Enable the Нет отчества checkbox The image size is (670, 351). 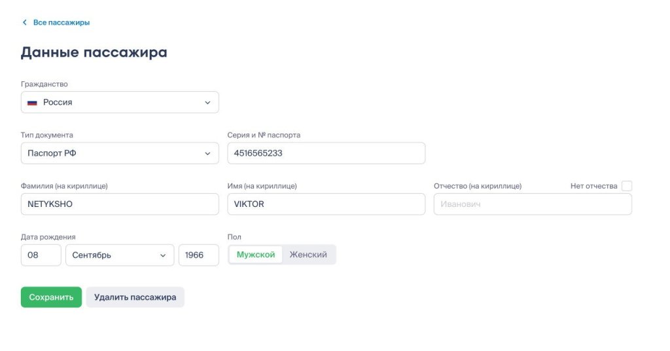pyautogui.click(x=626, y=186)
